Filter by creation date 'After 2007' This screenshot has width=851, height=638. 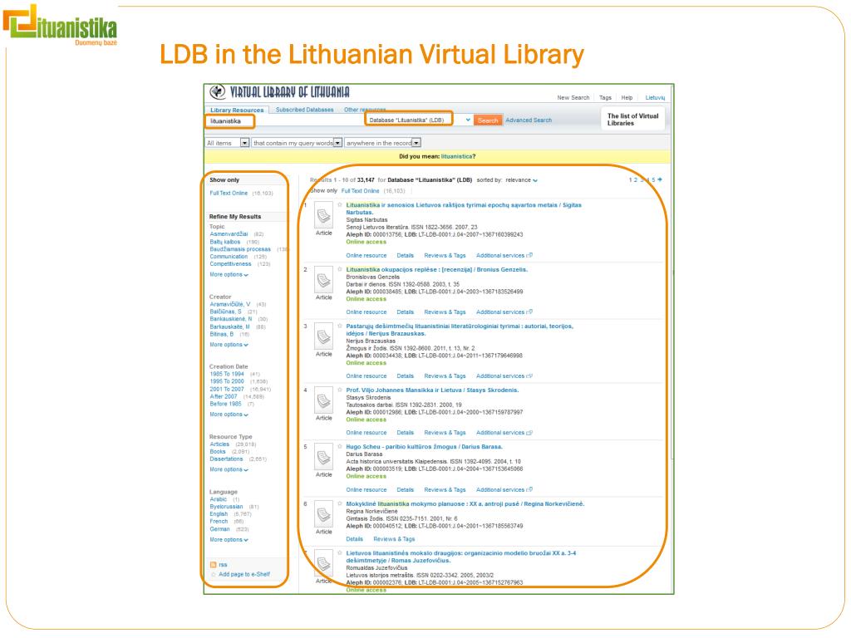coord(224,397)
